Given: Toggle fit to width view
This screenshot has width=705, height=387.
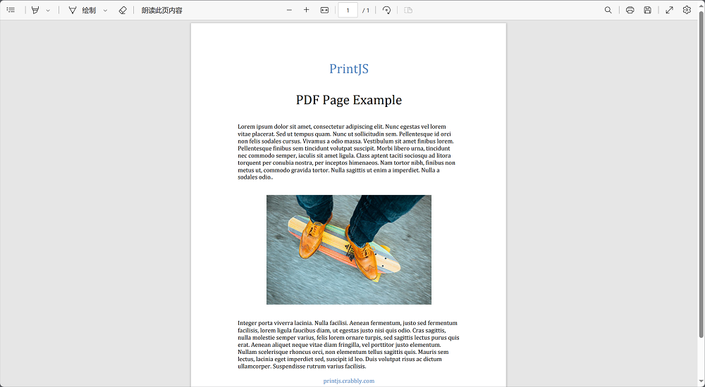Looking at the screenshot, I should tap(324, 10).
